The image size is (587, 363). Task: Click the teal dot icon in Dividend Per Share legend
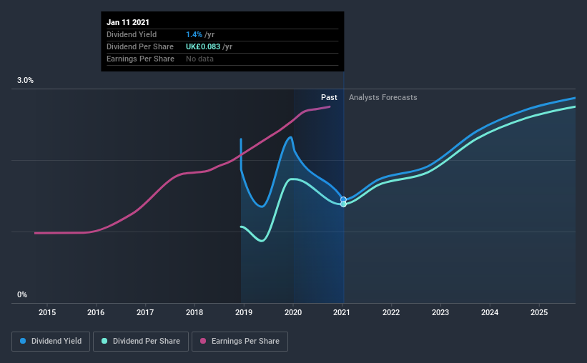[x=104, y=341]
